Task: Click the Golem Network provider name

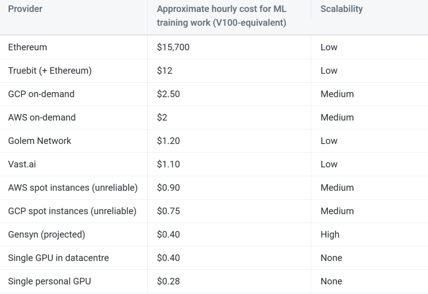Action: (x=39, y=141)
